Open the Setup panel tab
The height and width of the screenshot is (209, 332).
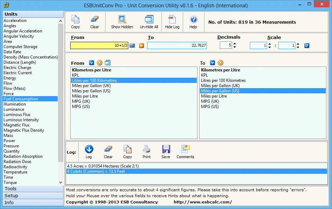(33, 195)
